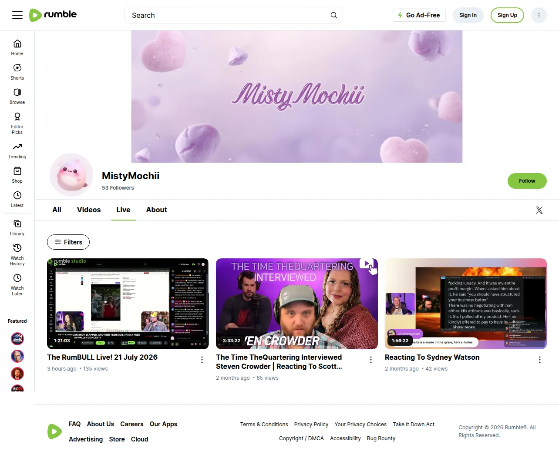Open the Bug Bounty footer link
The image size is (559, 458).
pos(381,438)
